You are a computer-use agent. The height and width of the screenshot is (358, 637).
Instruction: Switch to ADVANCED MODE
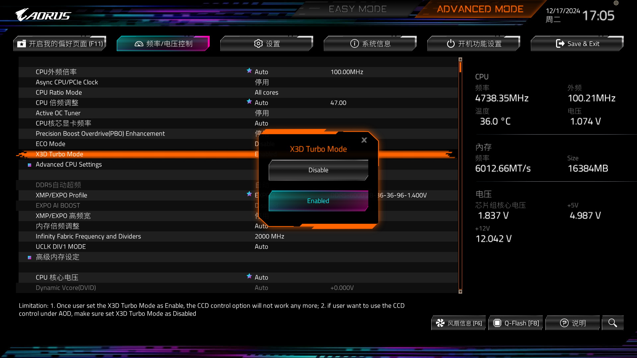(x=480, y=9)
